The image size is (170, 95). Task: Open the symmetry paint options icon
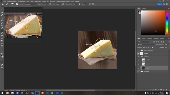tap(93, 4)
